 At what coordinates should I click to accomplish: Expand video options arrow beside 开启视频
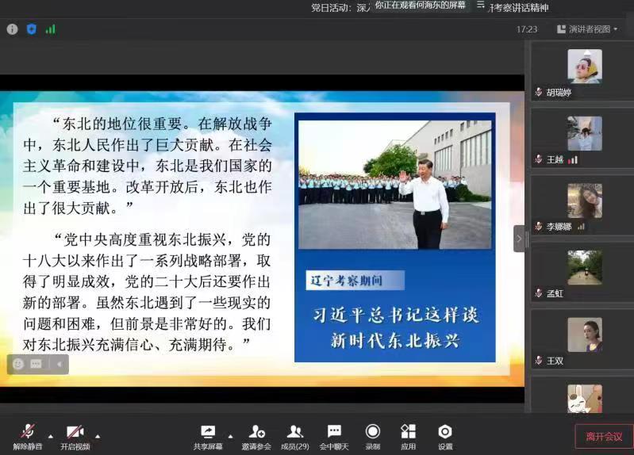point(98,436)
